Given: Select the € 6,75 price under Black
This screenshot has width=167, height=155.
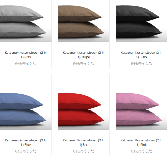Looking at the screenshot, I should click(x=147, y=63).
